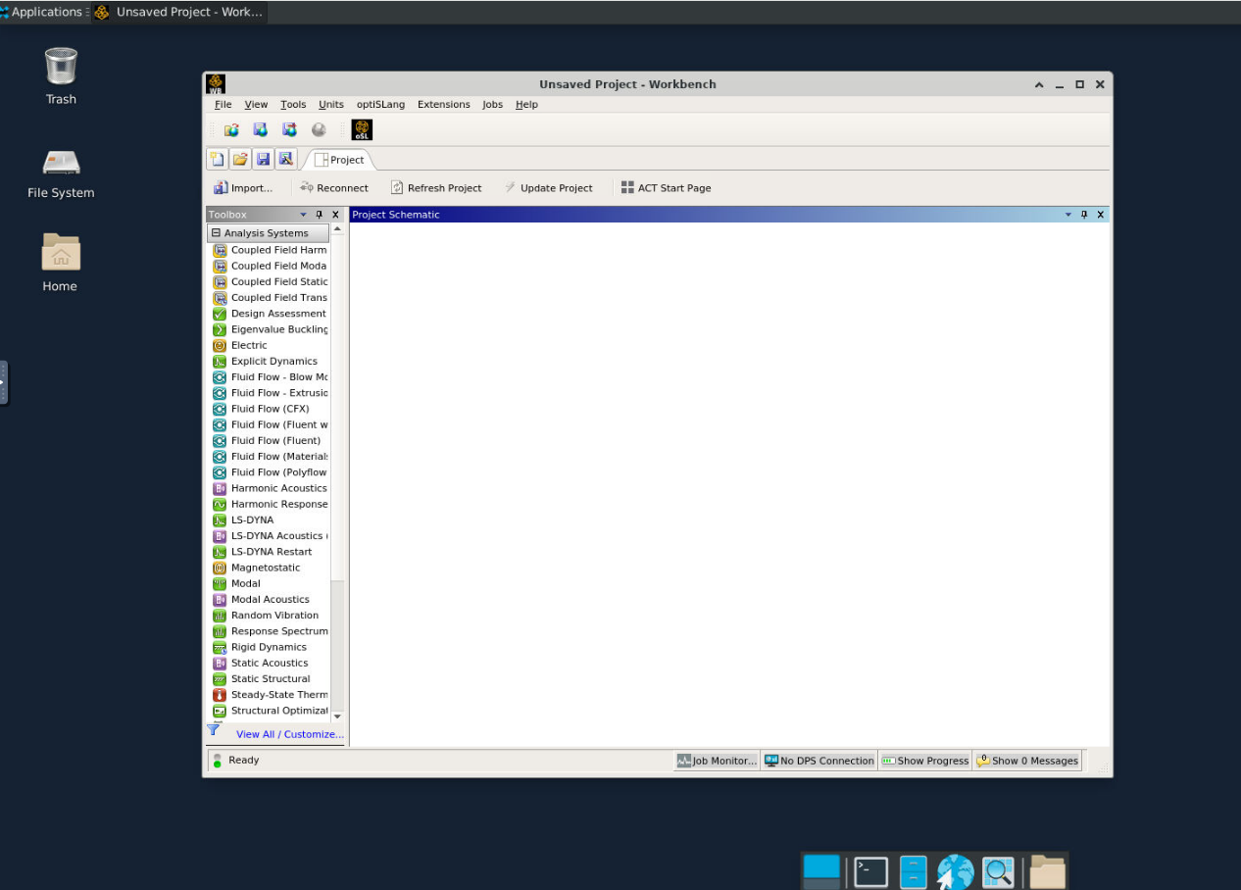
Task: Close the Toolbox panel
Action: click(x=335, y=215)
